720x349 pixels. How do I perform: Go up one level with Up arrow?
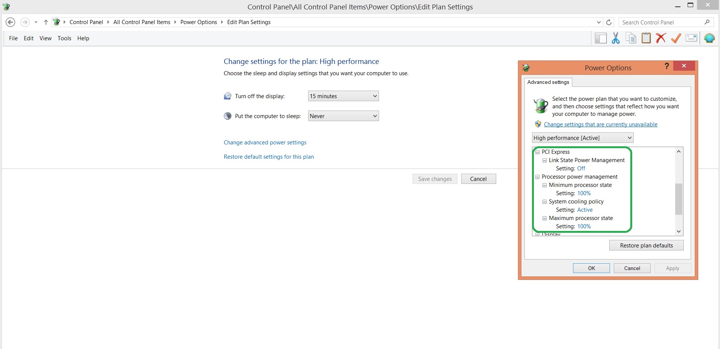pyautogui.click(x=46, y=22)
